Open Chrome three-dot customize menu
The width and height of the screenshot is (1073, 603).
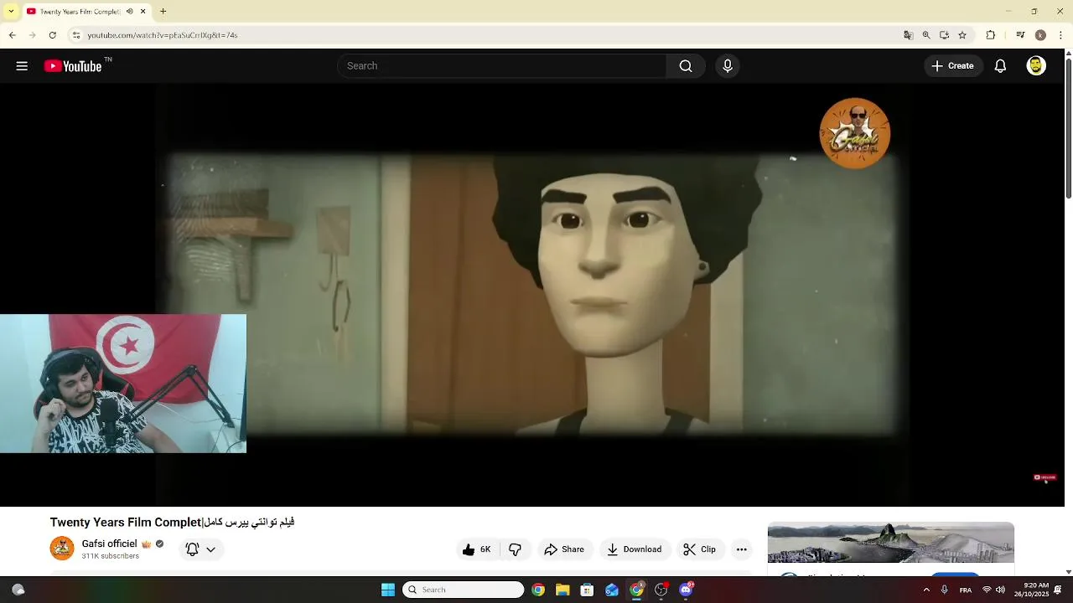coord(1061,35)
